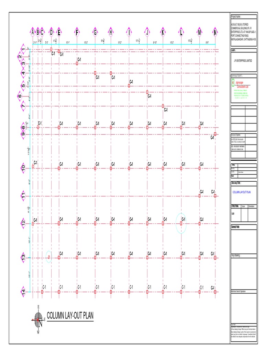This screenshot has height=353, width=264.
Task: Click row grid bubble 13 on the left
Action: [23, 258]
